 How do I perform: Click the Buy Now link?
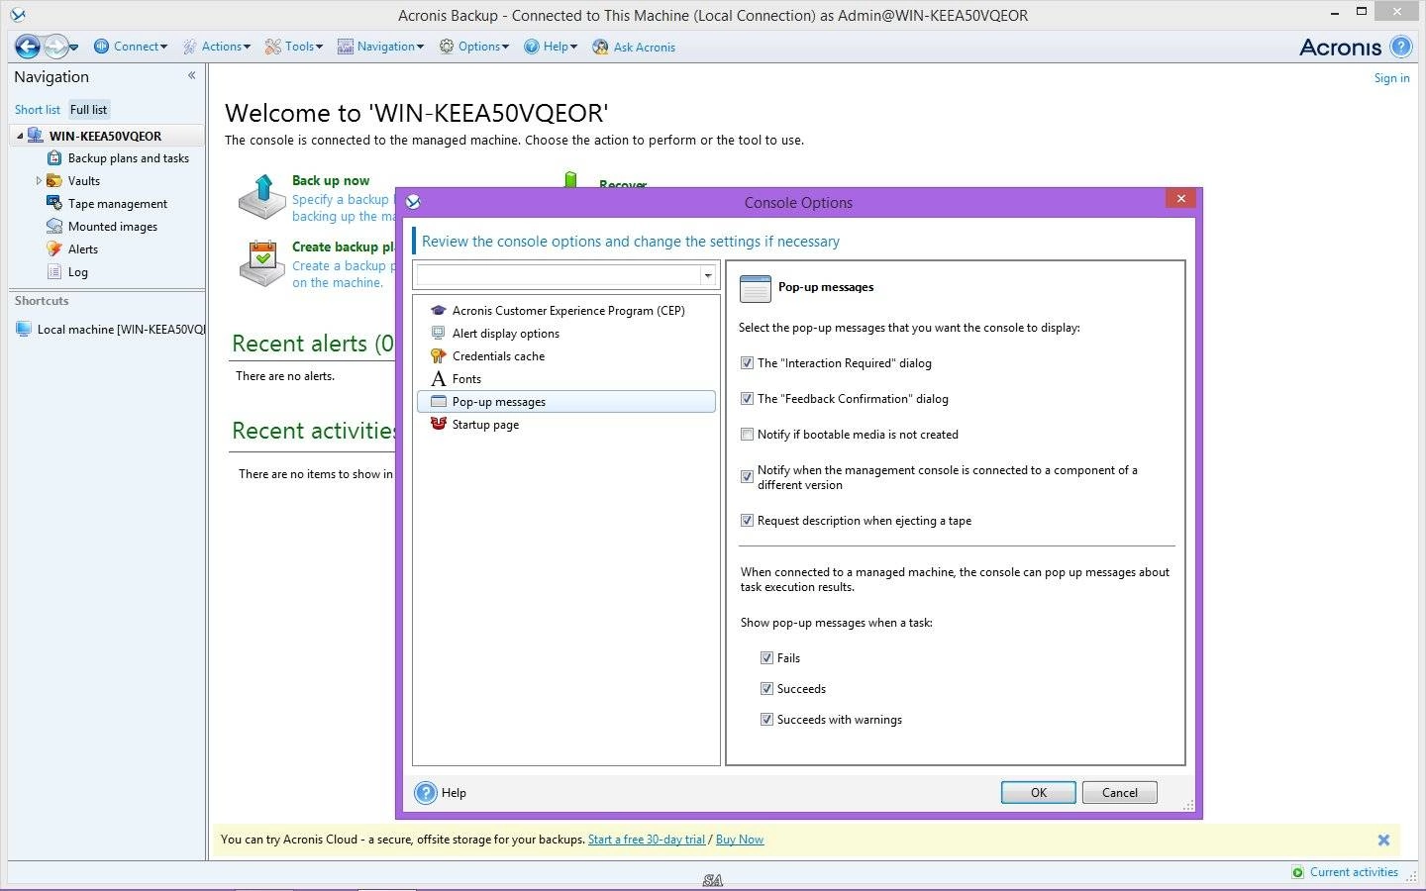coord(740,840)
